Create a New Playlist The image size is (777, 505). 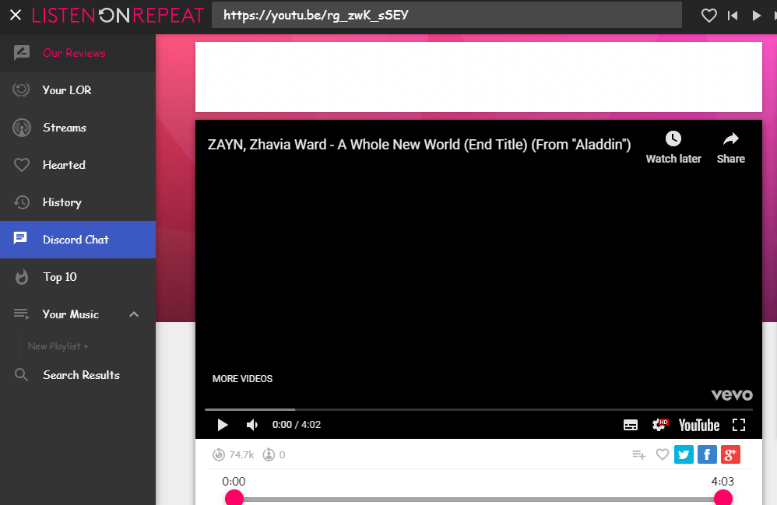(x=58, y=346)
